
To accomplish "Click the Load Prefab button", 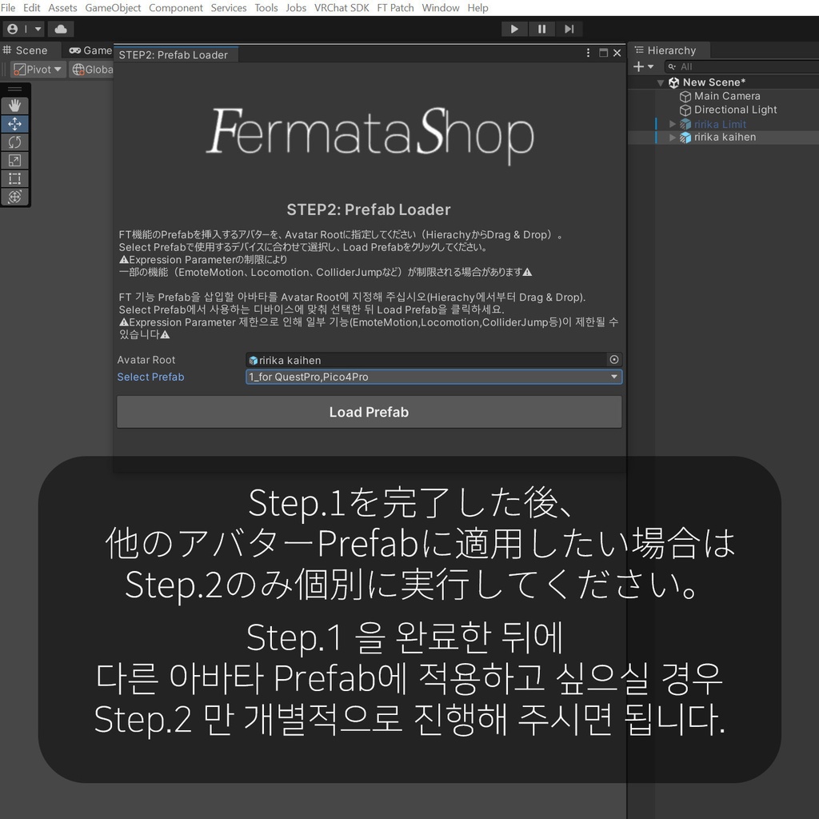I will (369, 411).
